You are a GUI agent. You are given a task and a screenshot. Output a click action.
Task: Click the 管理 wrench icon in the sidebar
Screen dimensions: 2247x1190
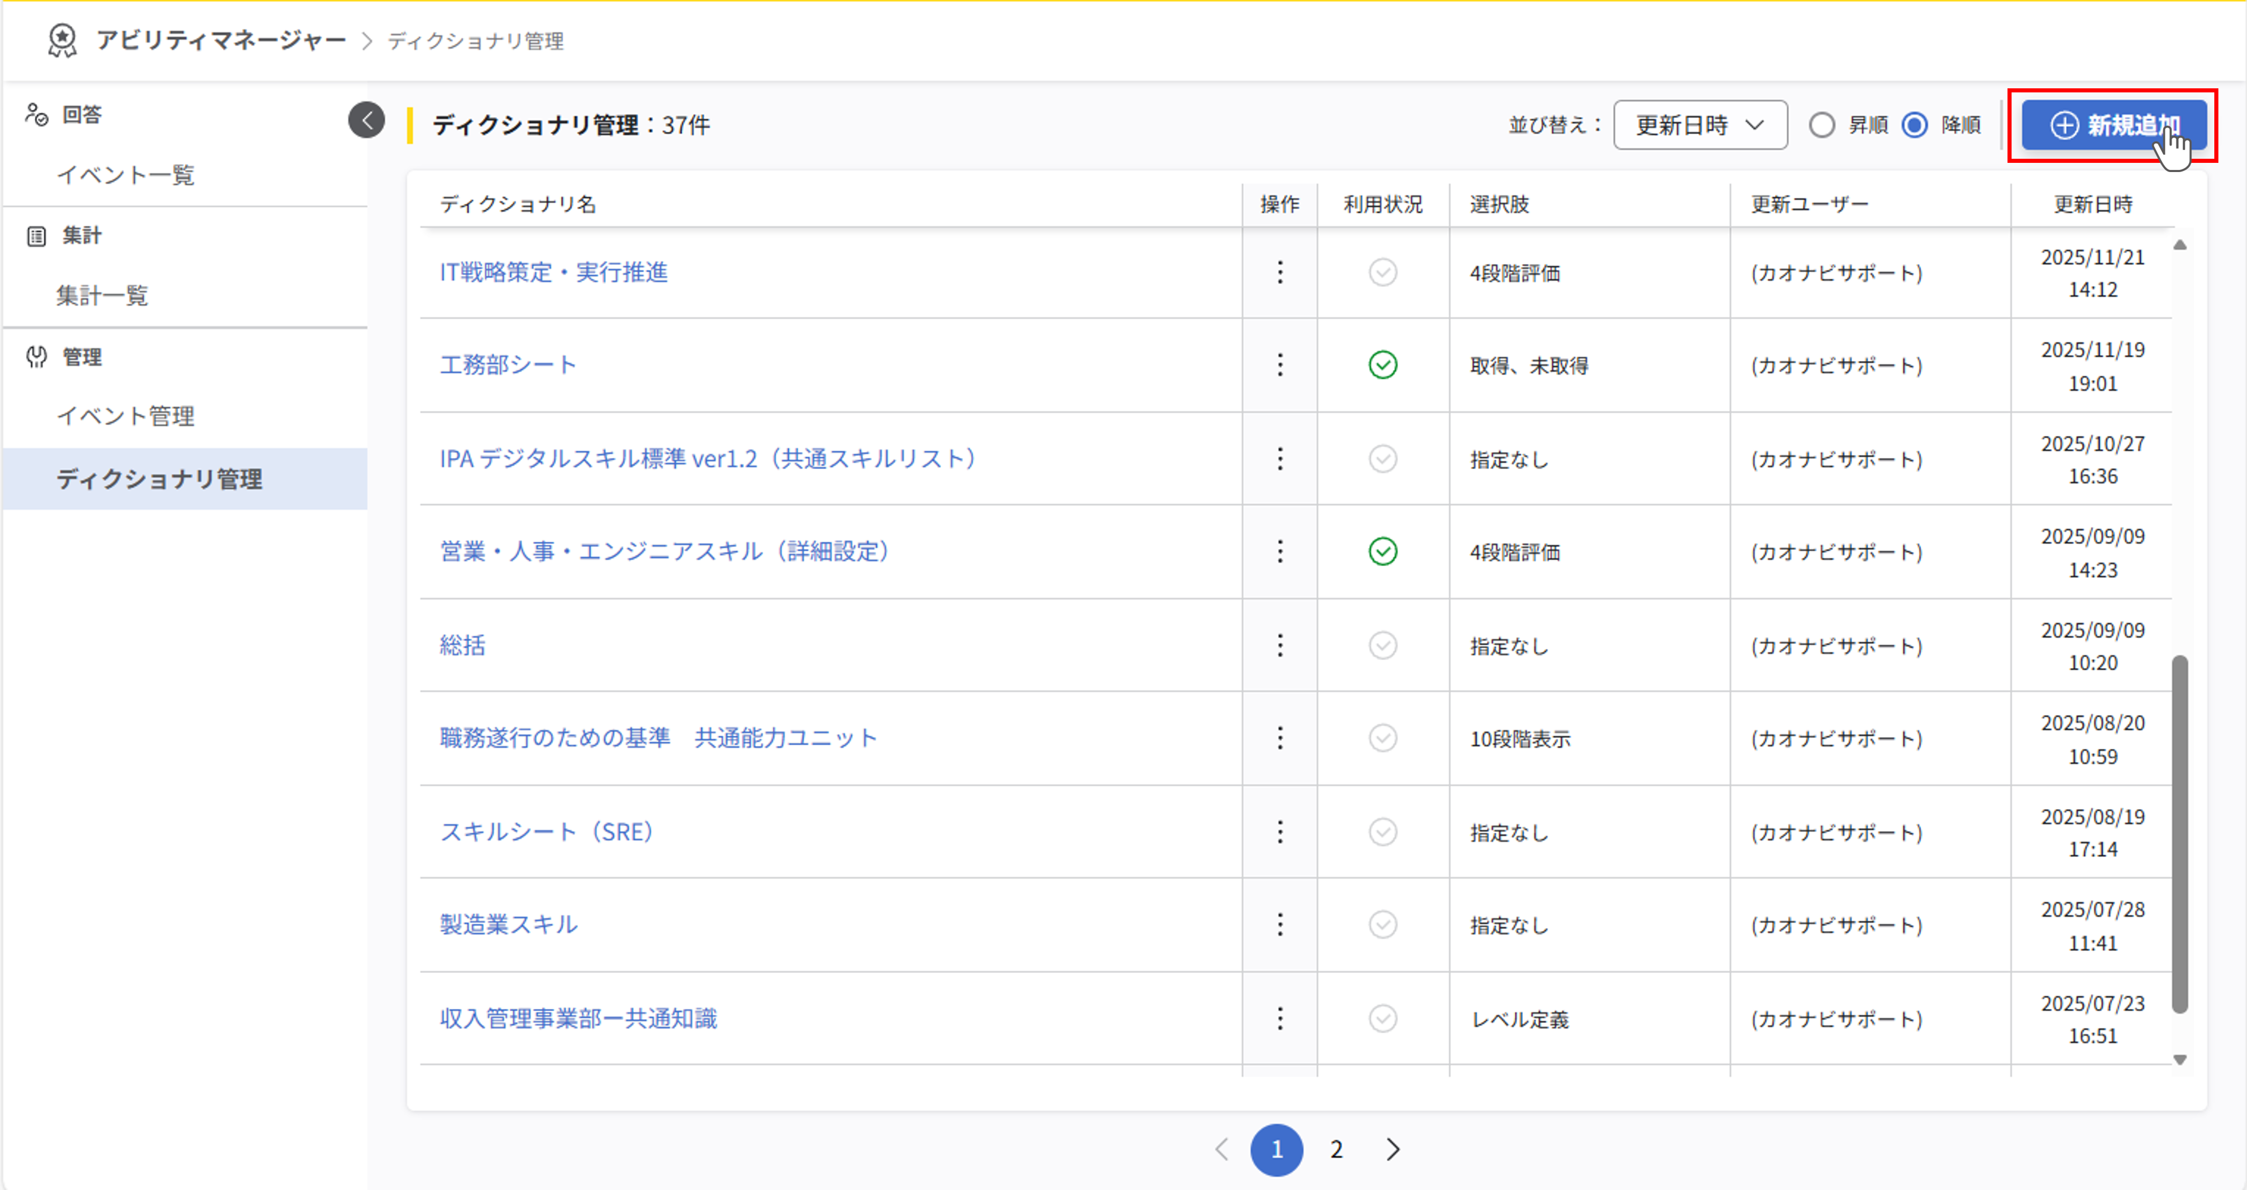point(37,356)
